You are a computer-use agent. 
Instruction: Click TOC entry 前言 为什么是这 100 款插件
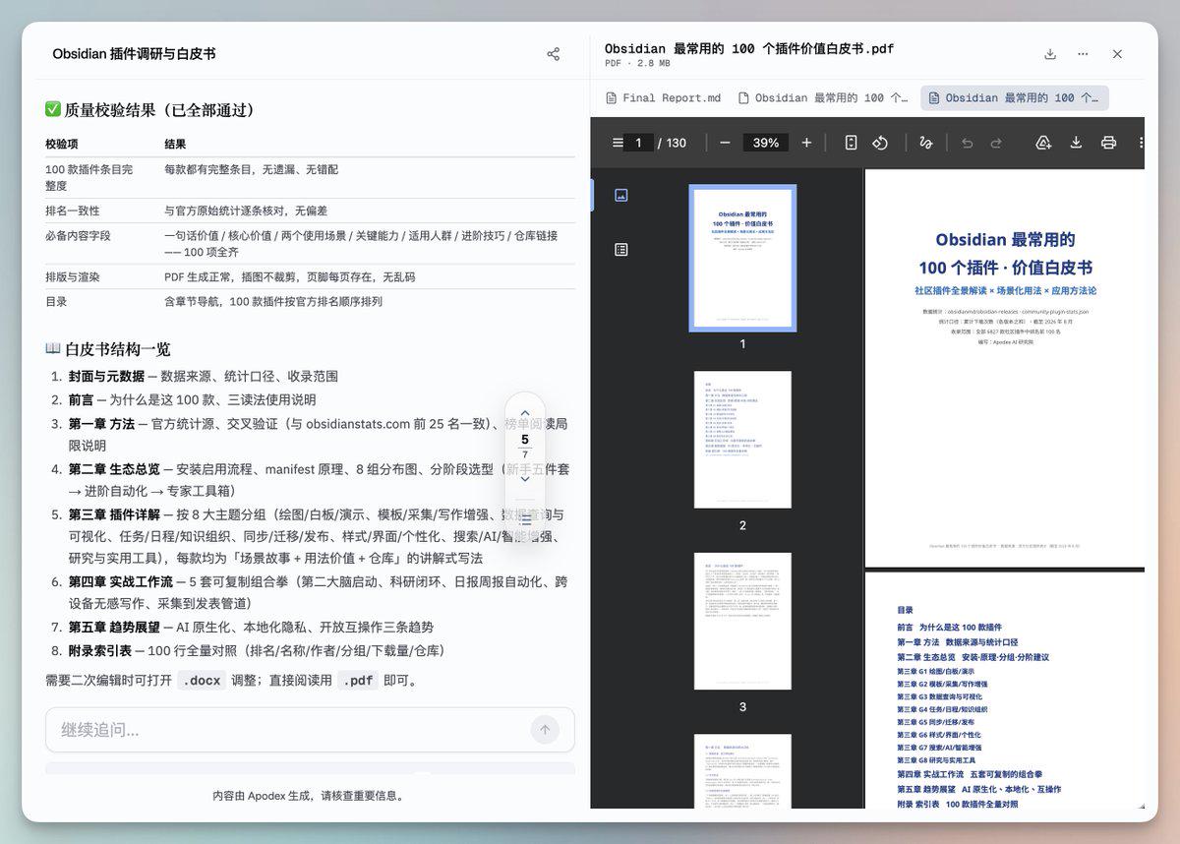(x=949, y=628)
